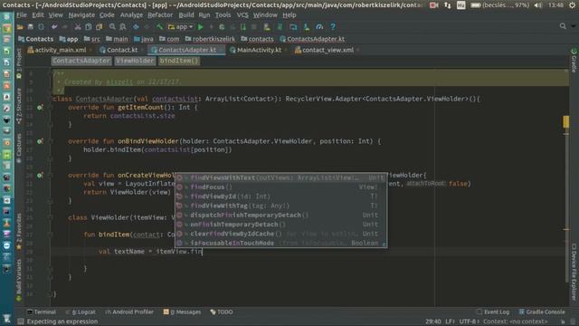Switch to the activity_main.xml tab
The image size is (579, 326).
(x=60, y=50)
